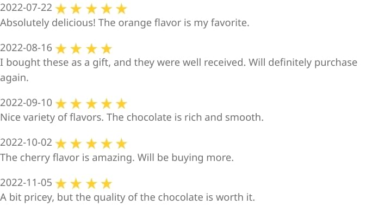
Task: Click third star of the 2022-09-10 review
Action: [91, 104]
